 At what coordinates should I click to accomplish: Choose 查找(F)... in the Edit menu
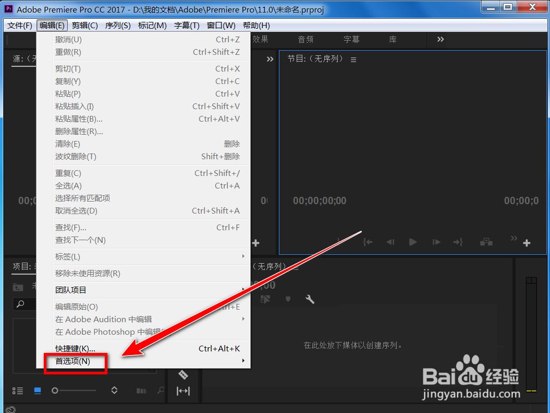point(151,227)
